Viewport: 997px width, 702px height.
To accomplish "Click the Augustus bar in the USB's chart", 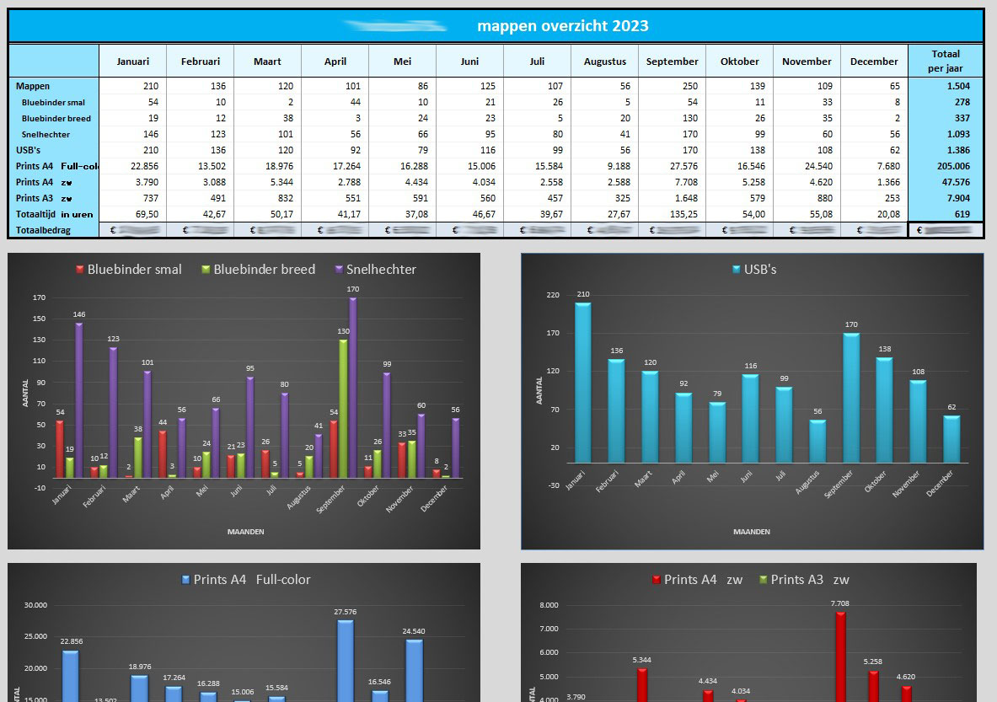I will [817, 442].
